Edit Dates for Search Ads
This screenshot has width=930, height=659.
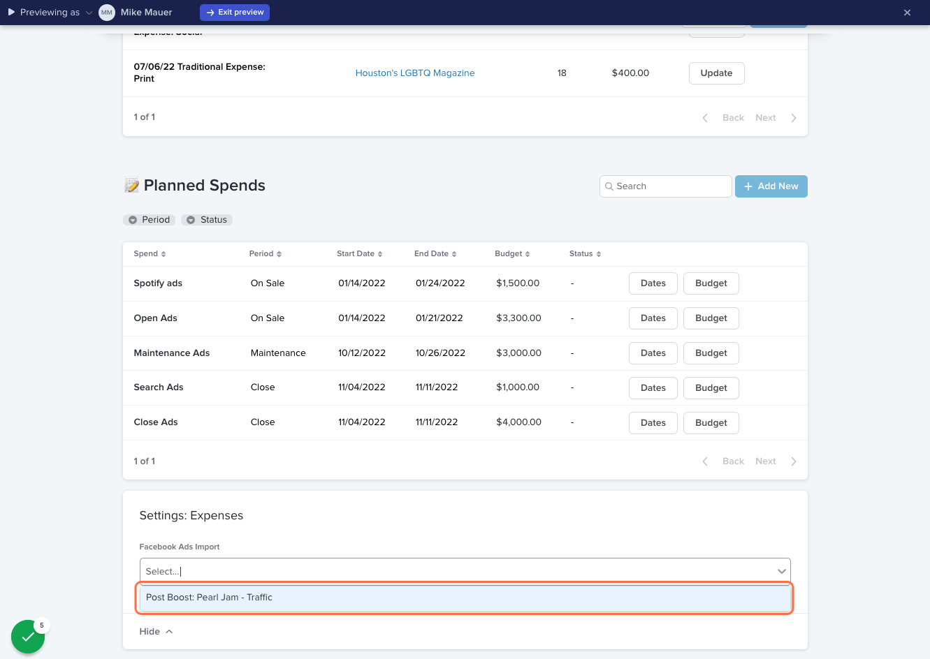(653, 388)
